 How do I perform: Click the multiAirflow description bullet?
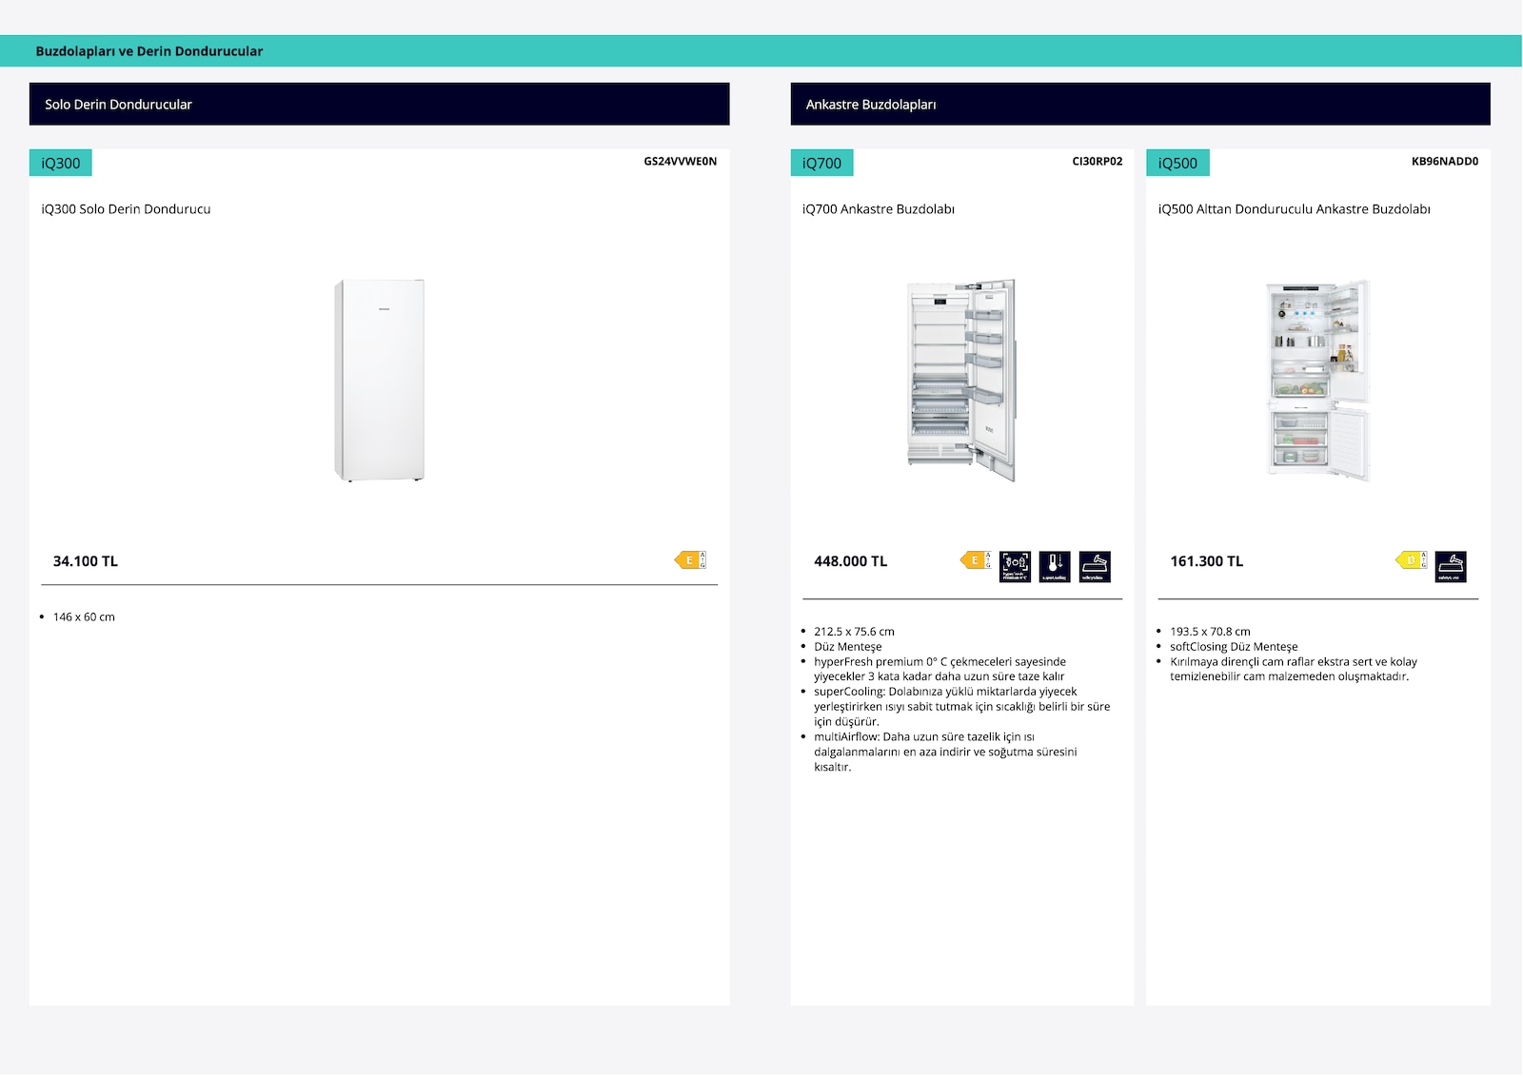945,752
